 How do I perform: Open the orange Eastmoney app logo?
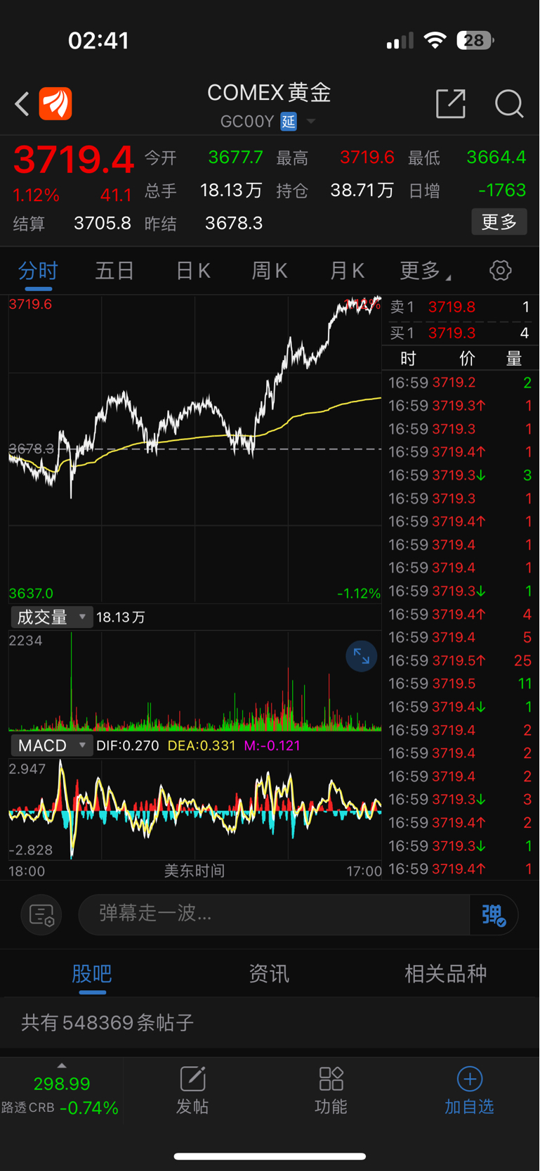[x=55, y=104]
